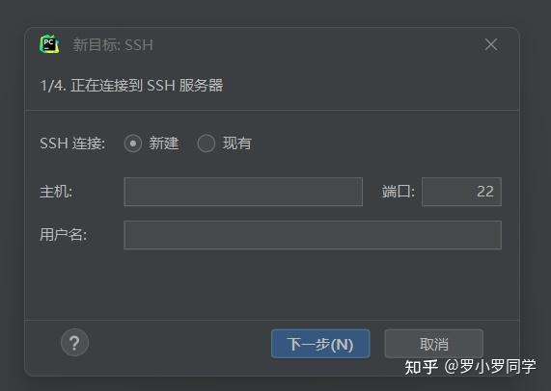Click the 下一步(N) button
This screenshot has width=551, height=391.
[320, 344]
